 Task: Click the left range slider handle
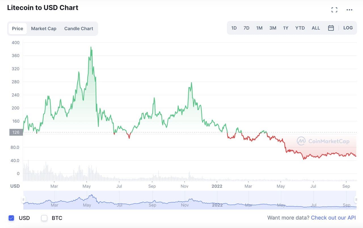point(24,200)
